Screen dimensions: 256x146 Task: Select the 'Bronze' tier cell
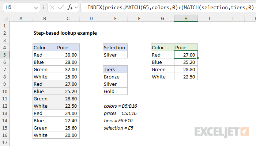click(115, 77)
